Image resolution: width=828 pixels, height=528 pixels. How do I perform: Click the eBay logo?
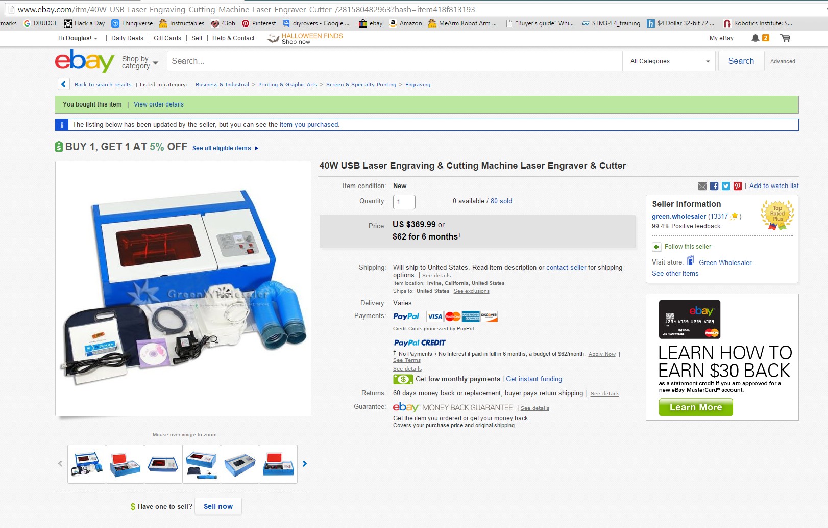click(x=85, y=61)
